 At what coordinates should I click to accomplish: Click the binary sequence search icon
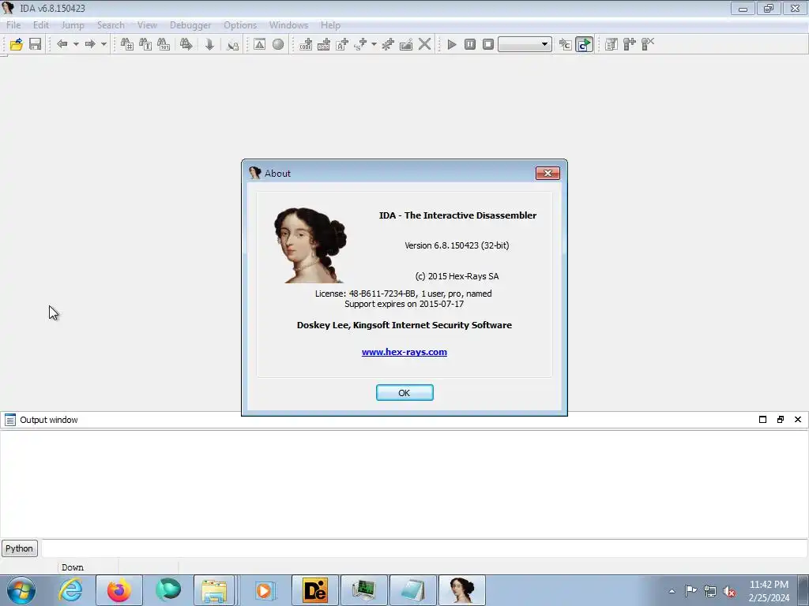click(164, 44)
